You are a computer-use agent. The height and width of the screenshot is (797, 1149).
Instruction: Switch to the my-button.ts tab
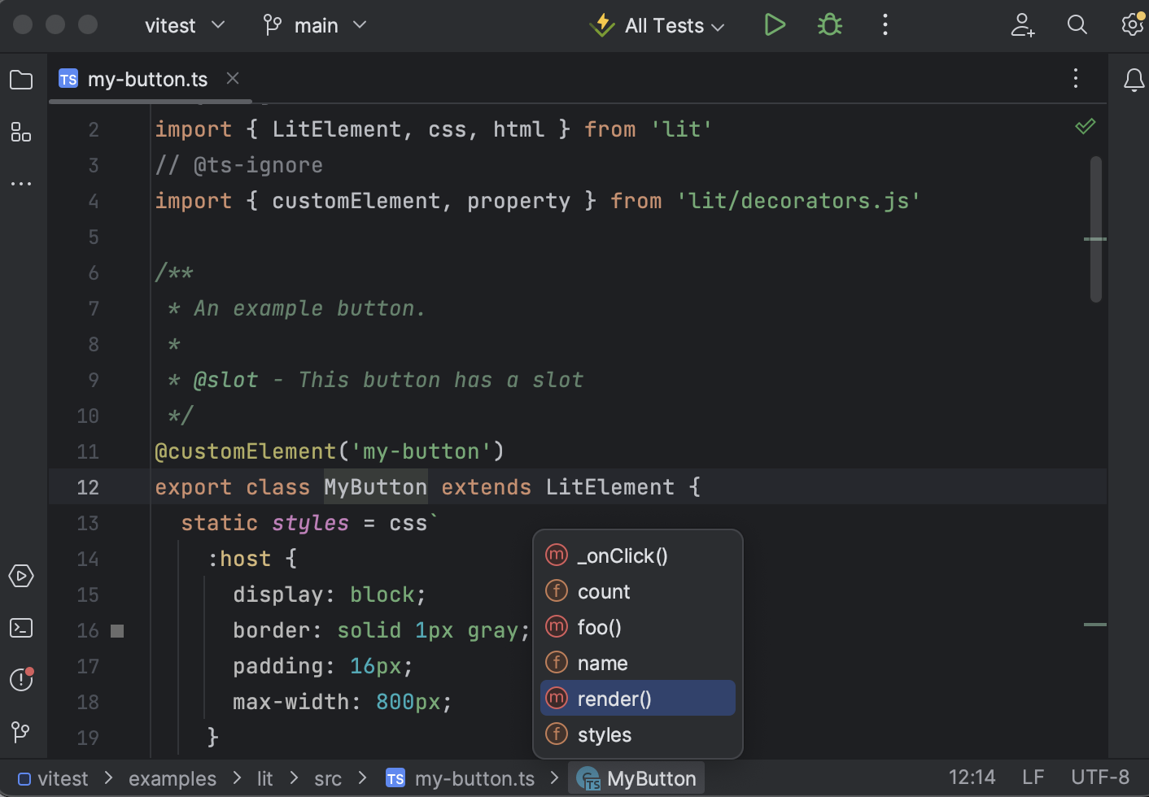tap(147, 79)
